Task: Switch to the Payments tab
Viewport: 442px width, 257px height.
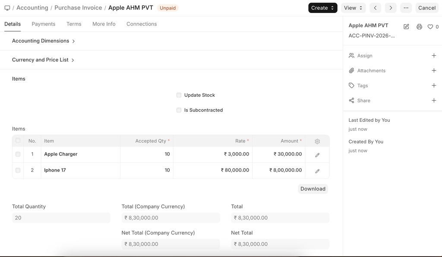Action: coord(44,24)
